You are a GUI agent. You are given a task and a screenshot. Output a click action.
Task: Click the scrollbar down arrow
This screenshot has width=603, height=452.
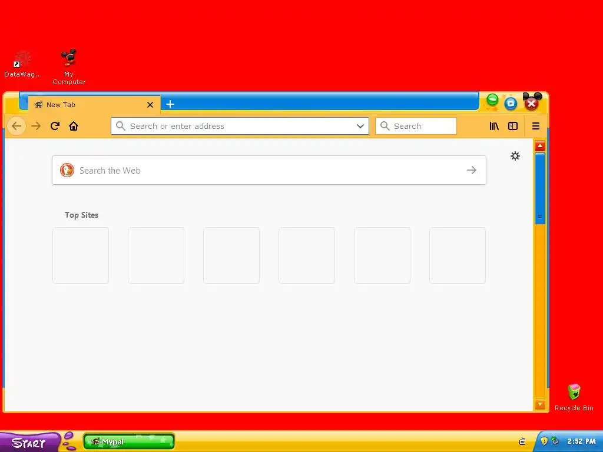tap(540, 404)
